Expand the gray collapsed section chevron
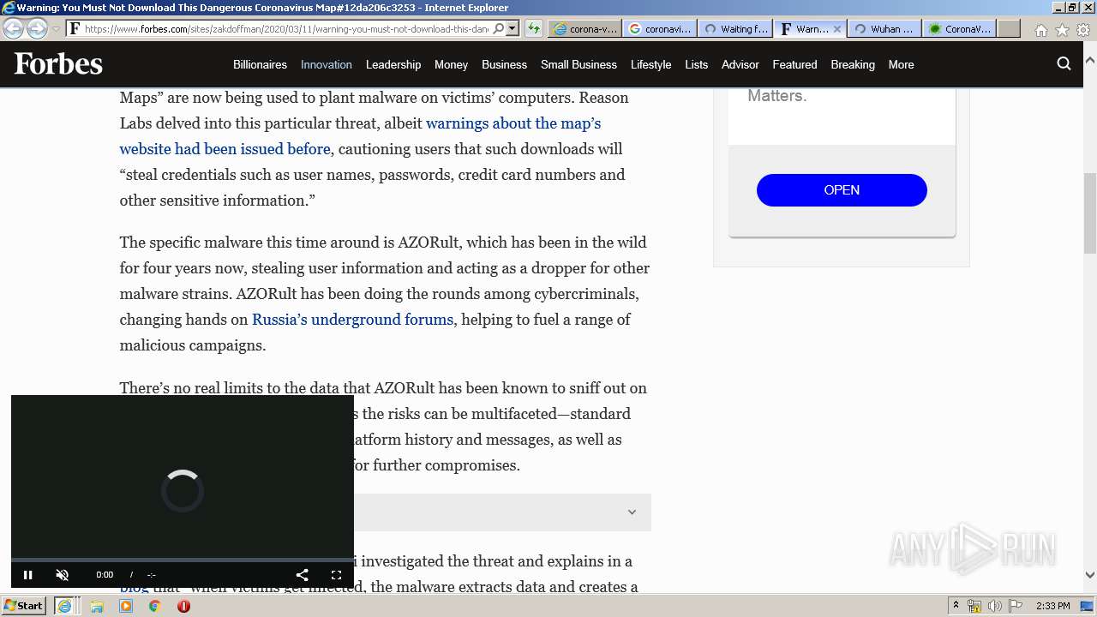 click(x=632, y=512)
